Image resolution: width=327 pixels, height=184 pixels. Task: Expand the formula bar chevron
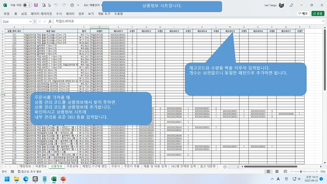coord(323,21)
